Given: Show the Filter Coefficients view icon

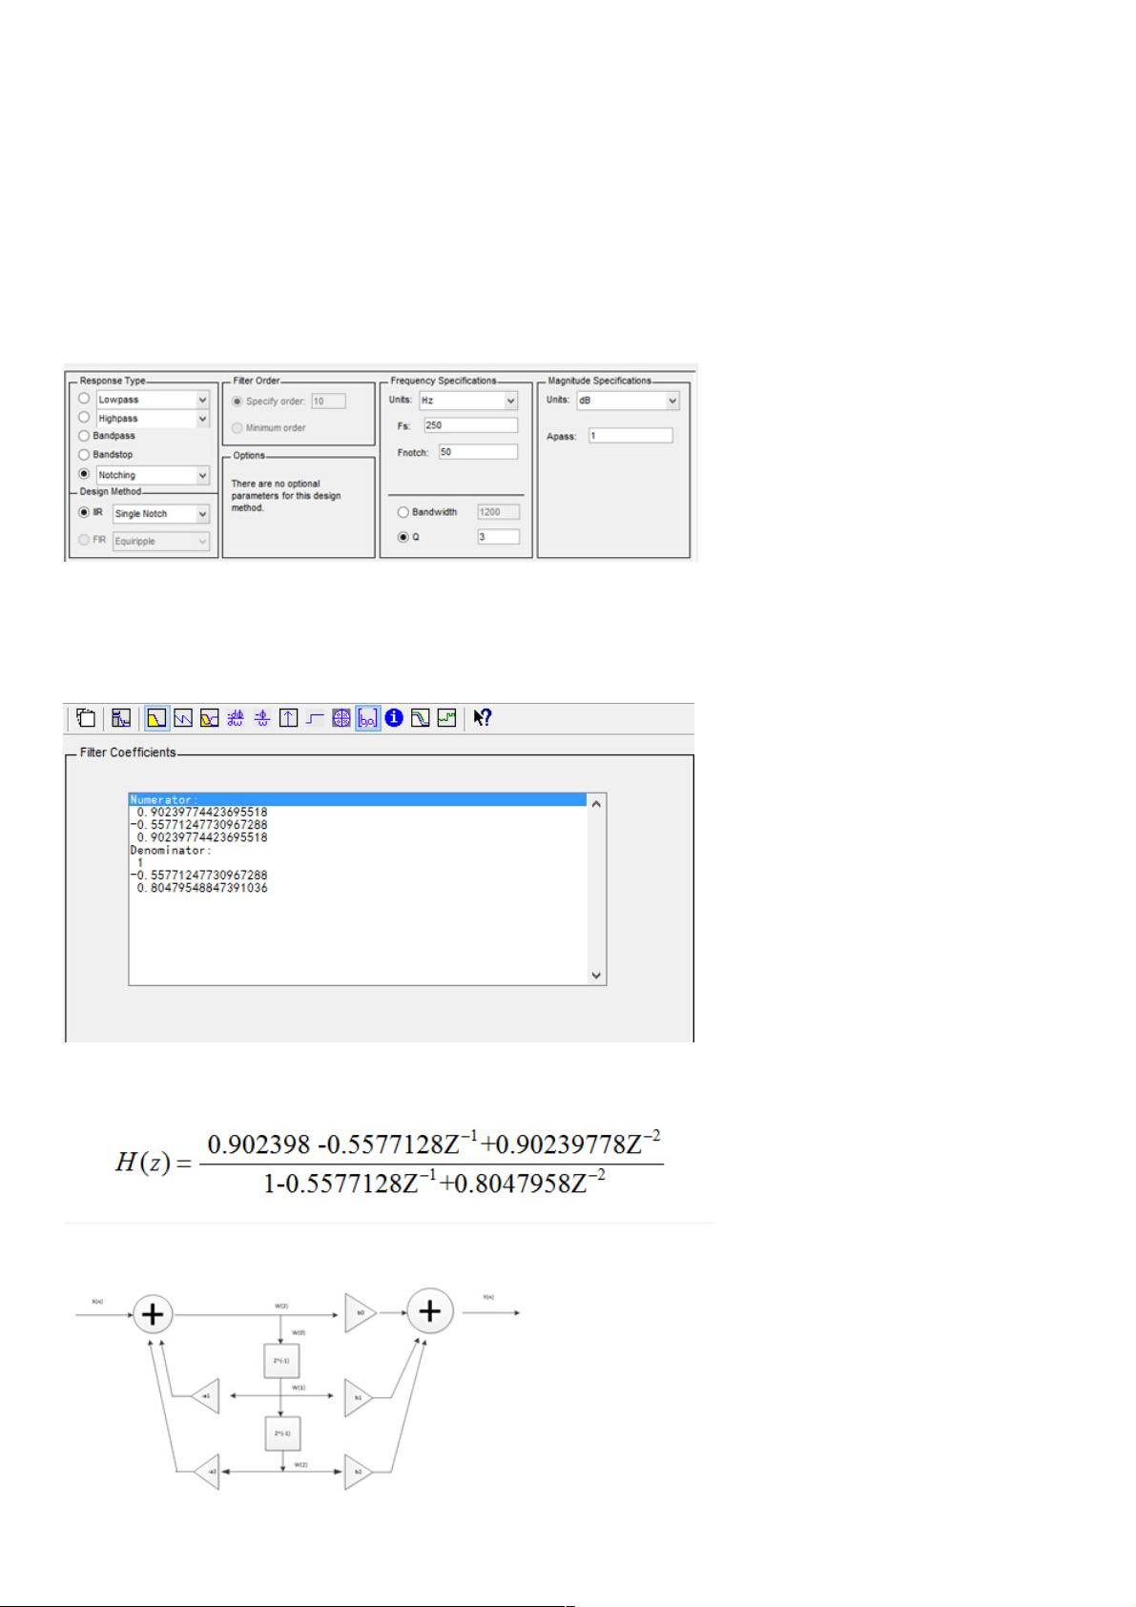Looking at the screenshot, I should (367, 718).
